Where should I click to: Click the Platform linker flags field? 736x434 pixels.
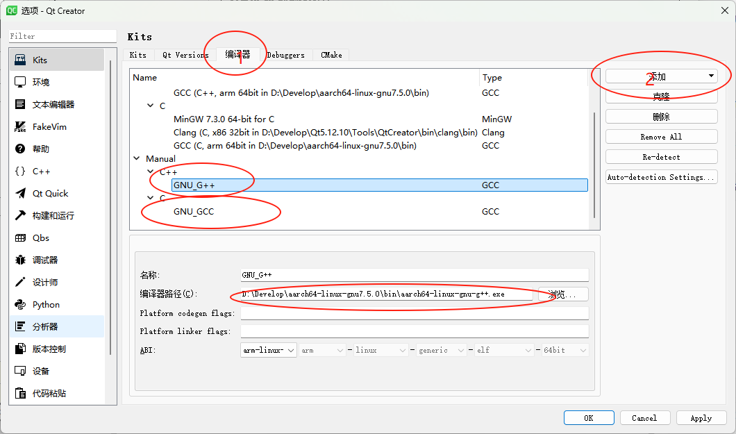[415, 331]
